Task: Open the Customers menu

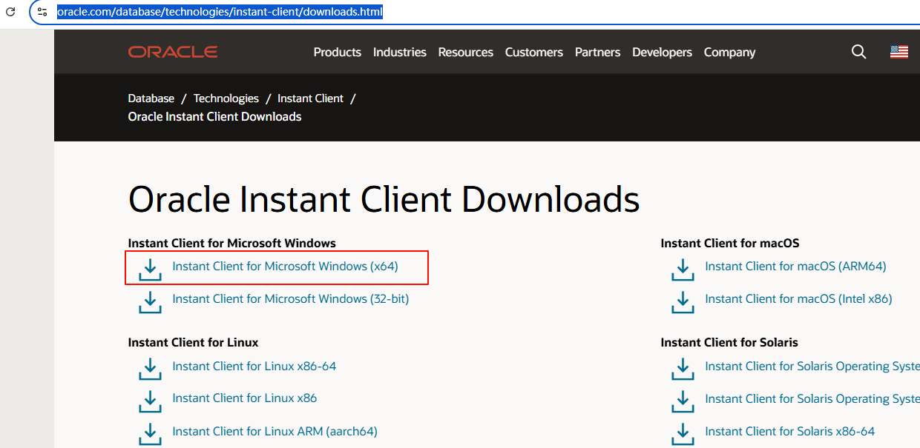Action: pos(534,52)
